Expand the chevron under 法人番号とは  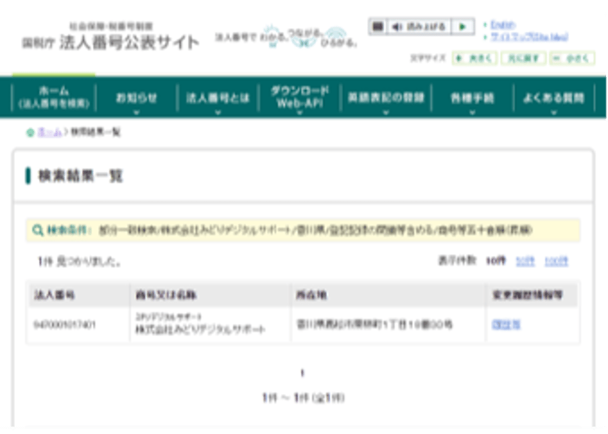(218, 112)
